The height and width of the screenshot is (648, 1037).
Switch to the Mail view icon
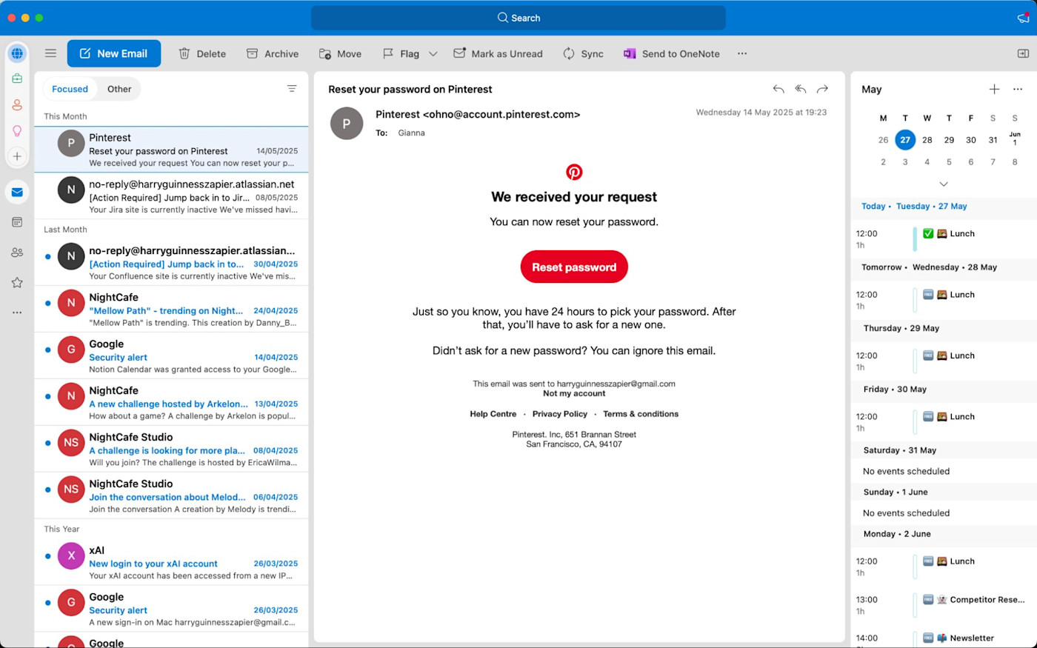17,193
